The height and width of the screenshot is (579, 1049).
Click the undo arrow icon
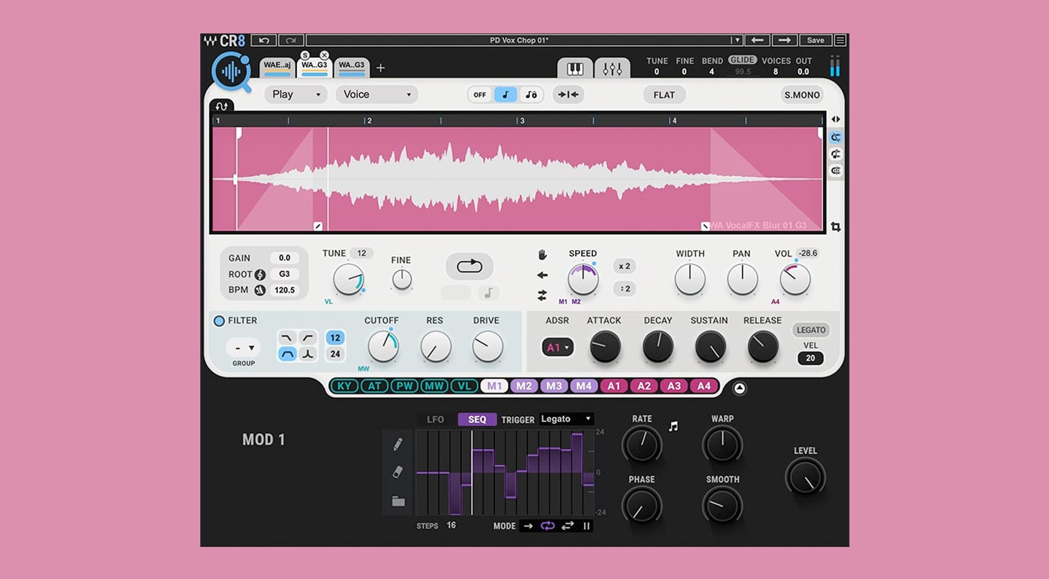pos(264,40)
